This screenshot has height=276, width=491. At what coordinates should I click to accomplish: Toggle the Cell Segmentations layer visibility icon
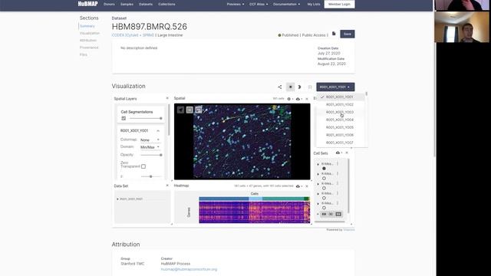(124, 118)
